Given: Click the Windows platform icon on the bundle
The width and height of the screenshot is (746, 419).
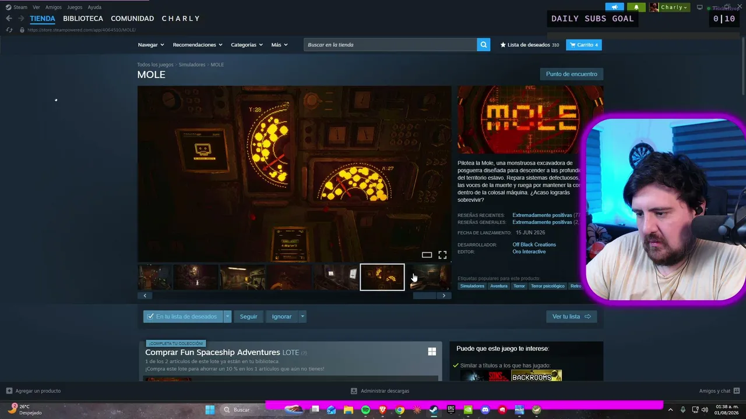Looking at the screenshot, I should (432, 351).
